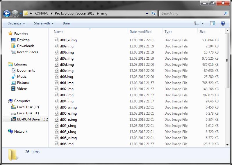Open recent locations dropdown beside Forward arrow
The image size is (232, 165).
pos(21,14)
